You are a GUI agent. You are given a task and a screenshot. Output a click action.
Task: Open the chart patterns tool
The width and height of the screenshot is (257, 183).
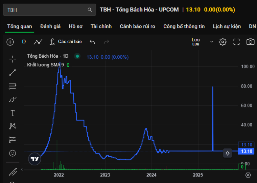[x=13, y=126]
